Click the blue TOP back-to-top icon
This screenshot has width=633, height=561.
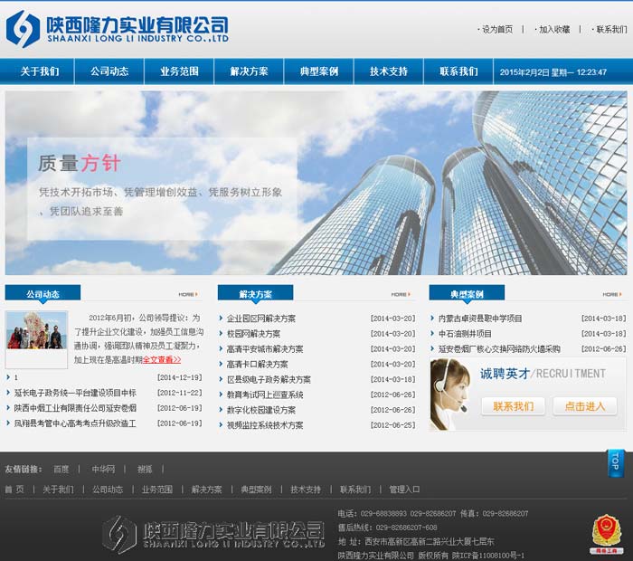[615, 463]
